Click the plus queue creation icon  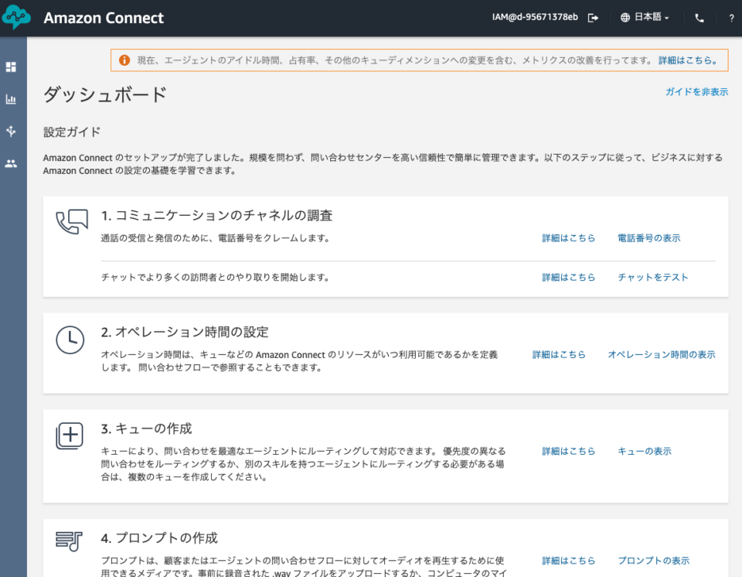click(x=70, y=435)
